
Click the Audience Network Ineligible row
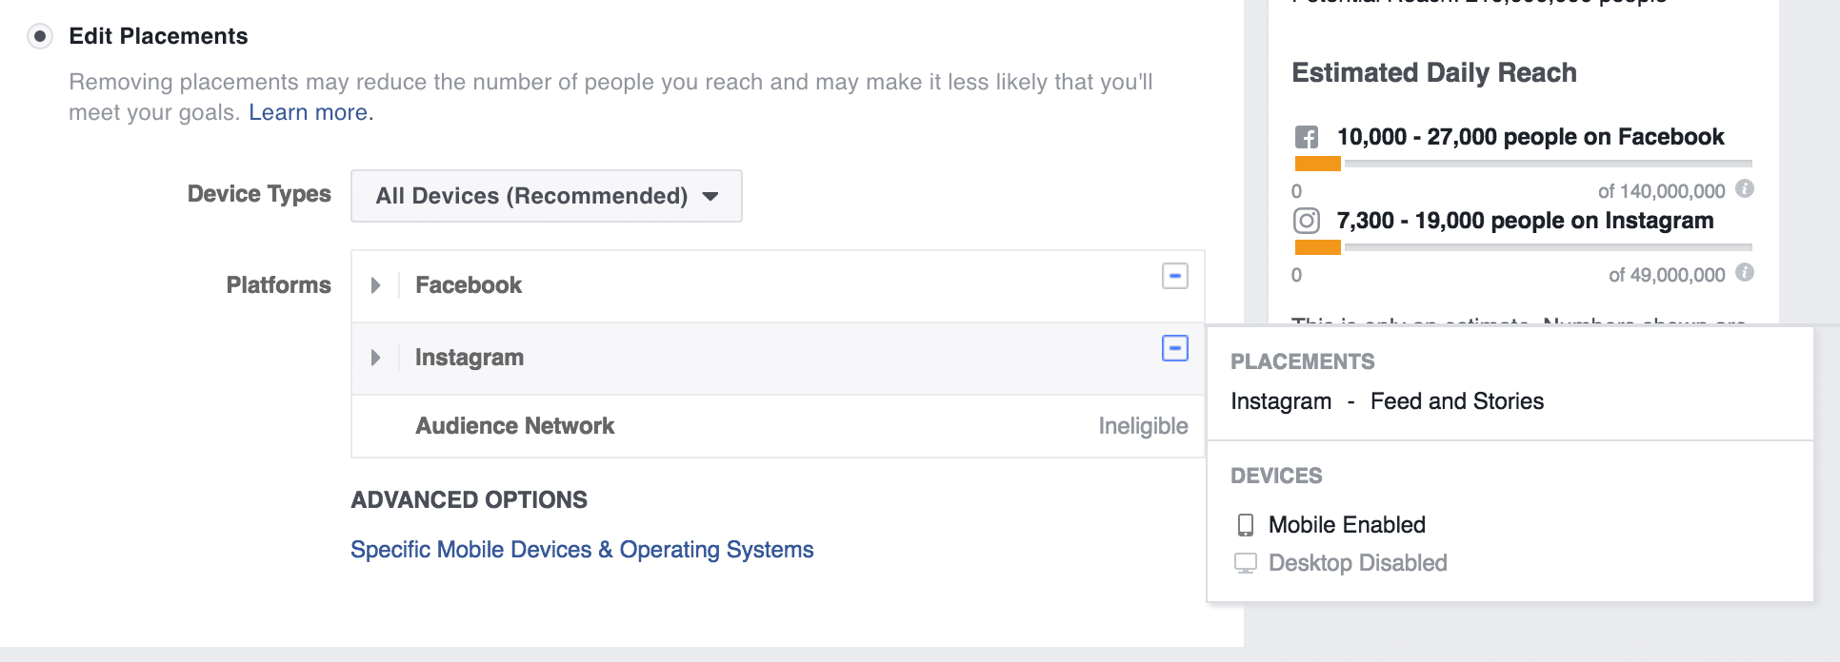pyautogui.click(x=778, y=426)
